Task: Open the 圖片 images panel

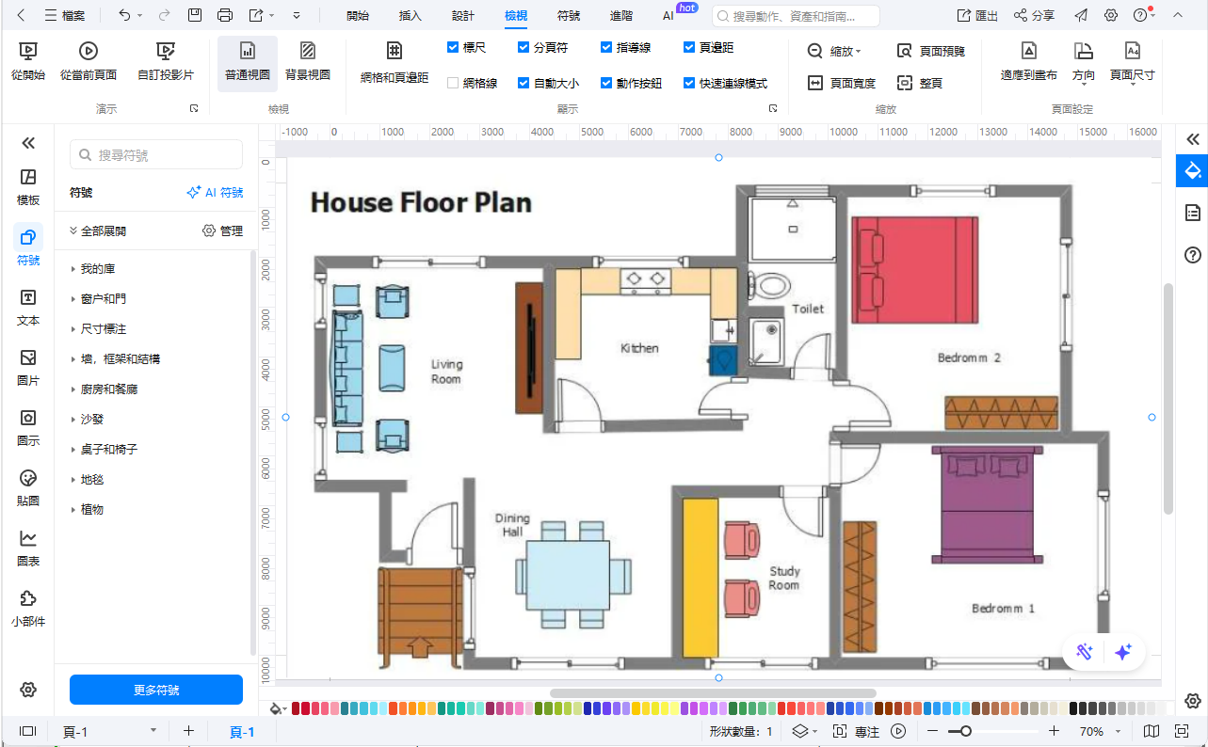Action: pos(28,367)
